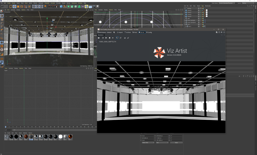
Task: Select Cube.28 in the object list
Action: point(189,10)
